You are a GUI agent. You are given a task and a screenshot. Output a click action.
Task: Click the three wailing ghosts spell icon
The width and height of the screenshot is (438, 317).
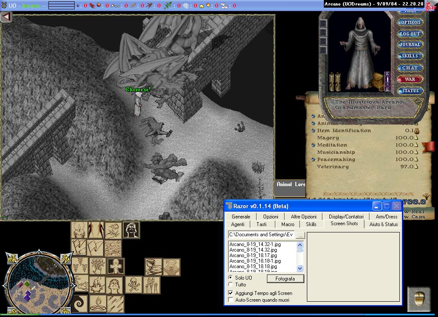[152, 285]
